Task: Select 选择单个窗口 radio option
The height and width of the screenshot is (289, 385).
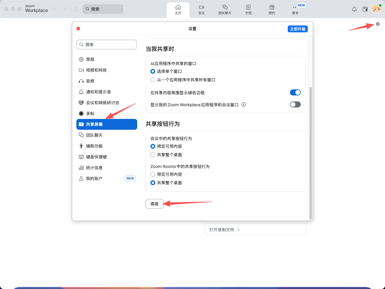Action: (x=153, y=71)
